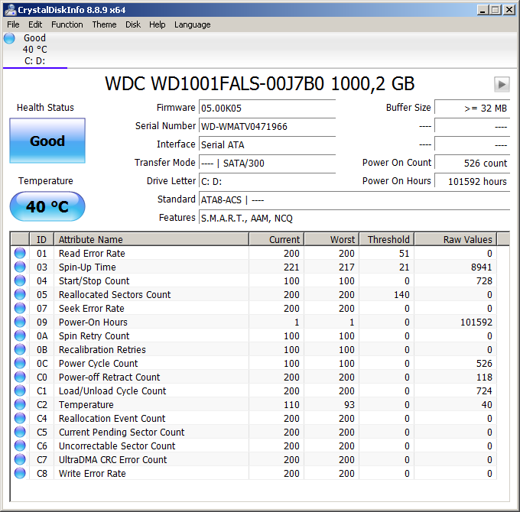Select the C: D: disk tab
Image resolution: width=520 pixels, height=512 pixels.
pyautogui.click(x=35, y=50)
